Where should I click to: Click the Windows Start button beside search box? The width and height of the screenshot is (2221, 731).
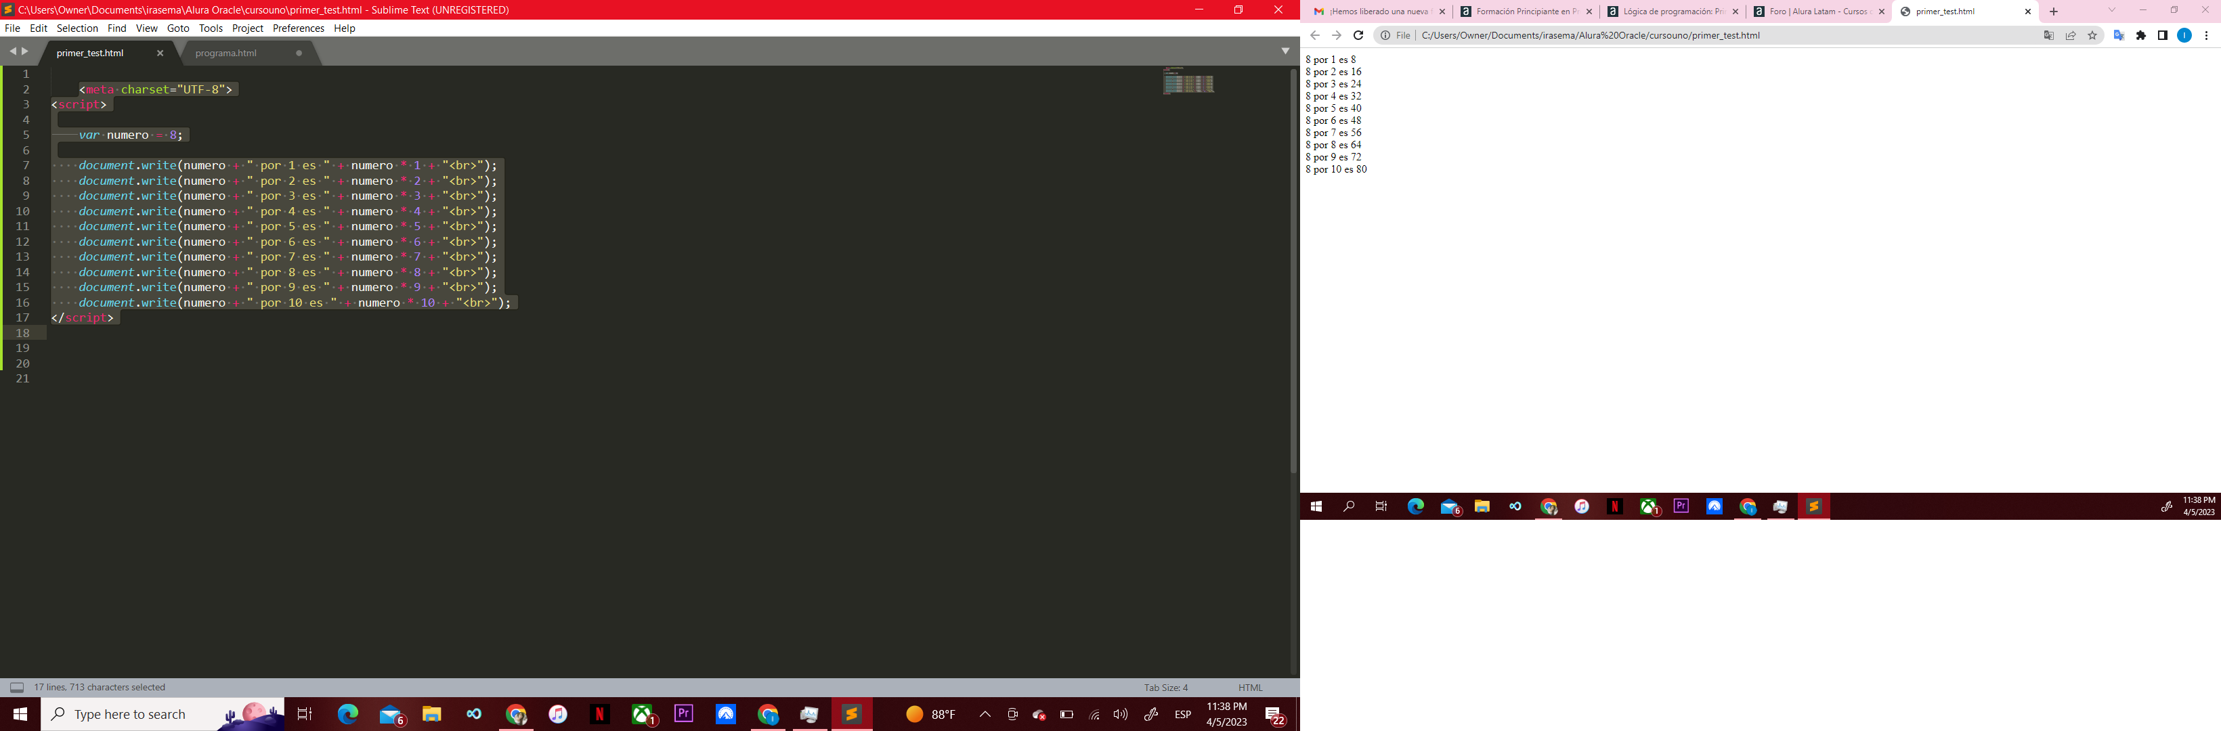(20, 714)
